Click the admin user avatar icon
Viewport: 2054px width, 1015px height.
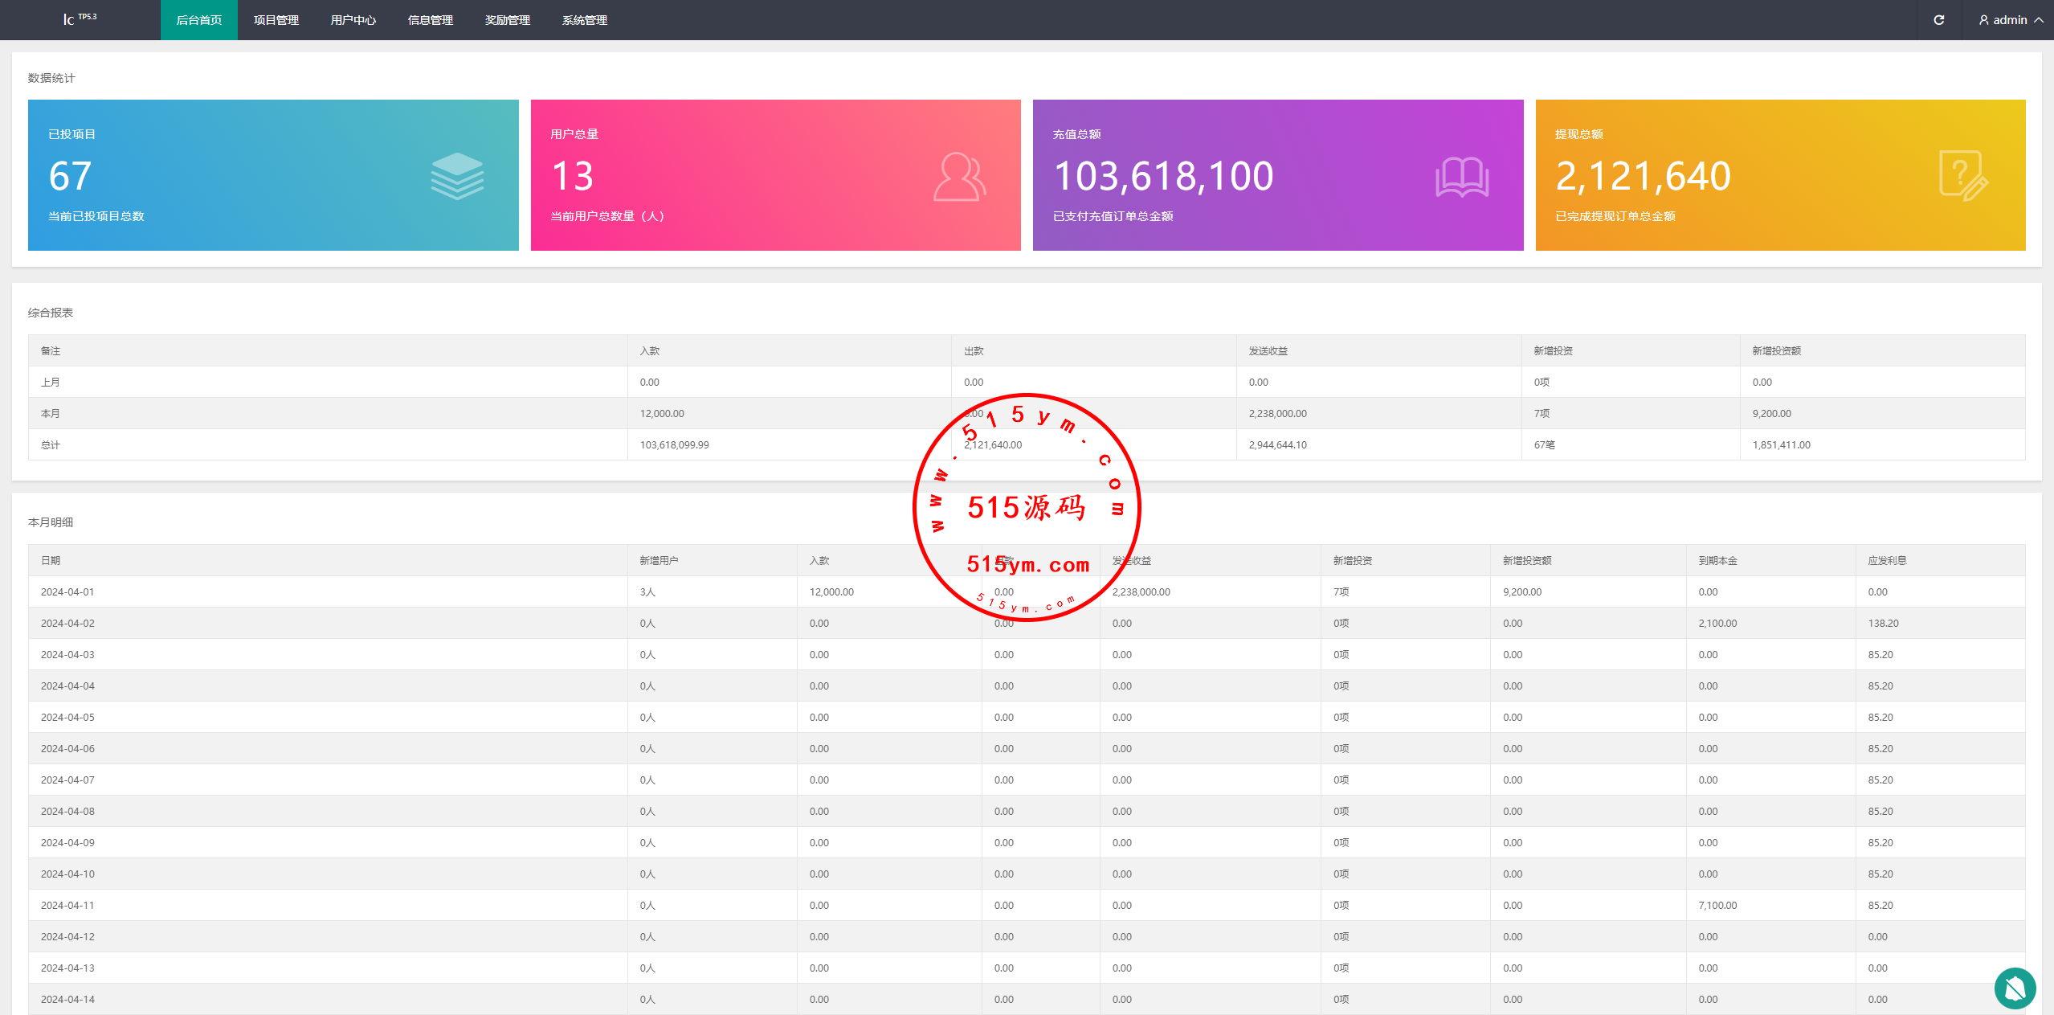pos(1983,20)
